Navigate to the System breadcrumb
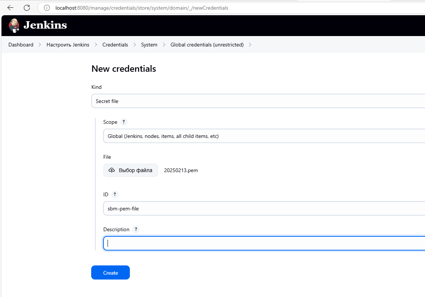The image size is (425, 297). point(149,45)
